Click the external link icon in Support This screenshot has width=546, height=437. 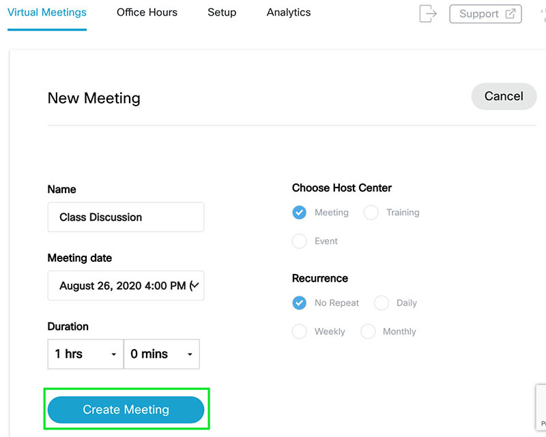[511, 14]
